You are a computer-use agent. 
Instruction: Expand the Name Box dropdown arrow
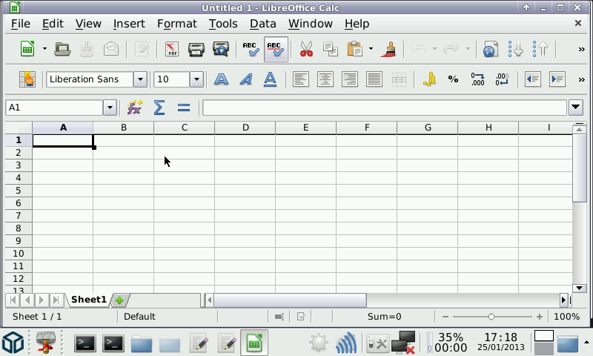tap(110, 108)
